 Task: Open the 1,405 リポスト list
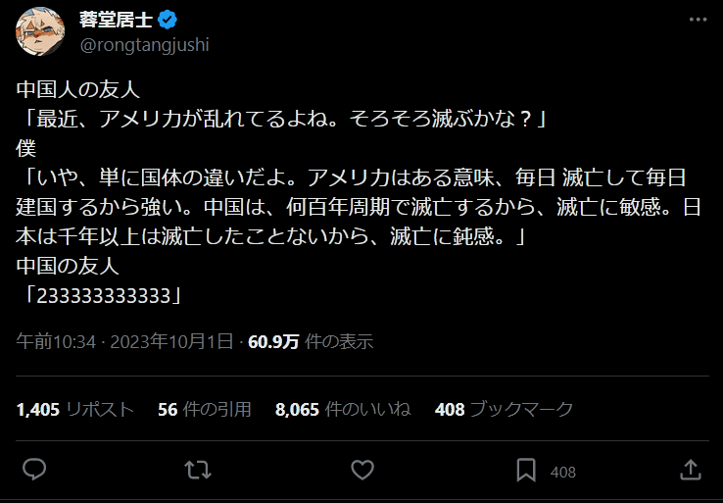coord(75,410)
